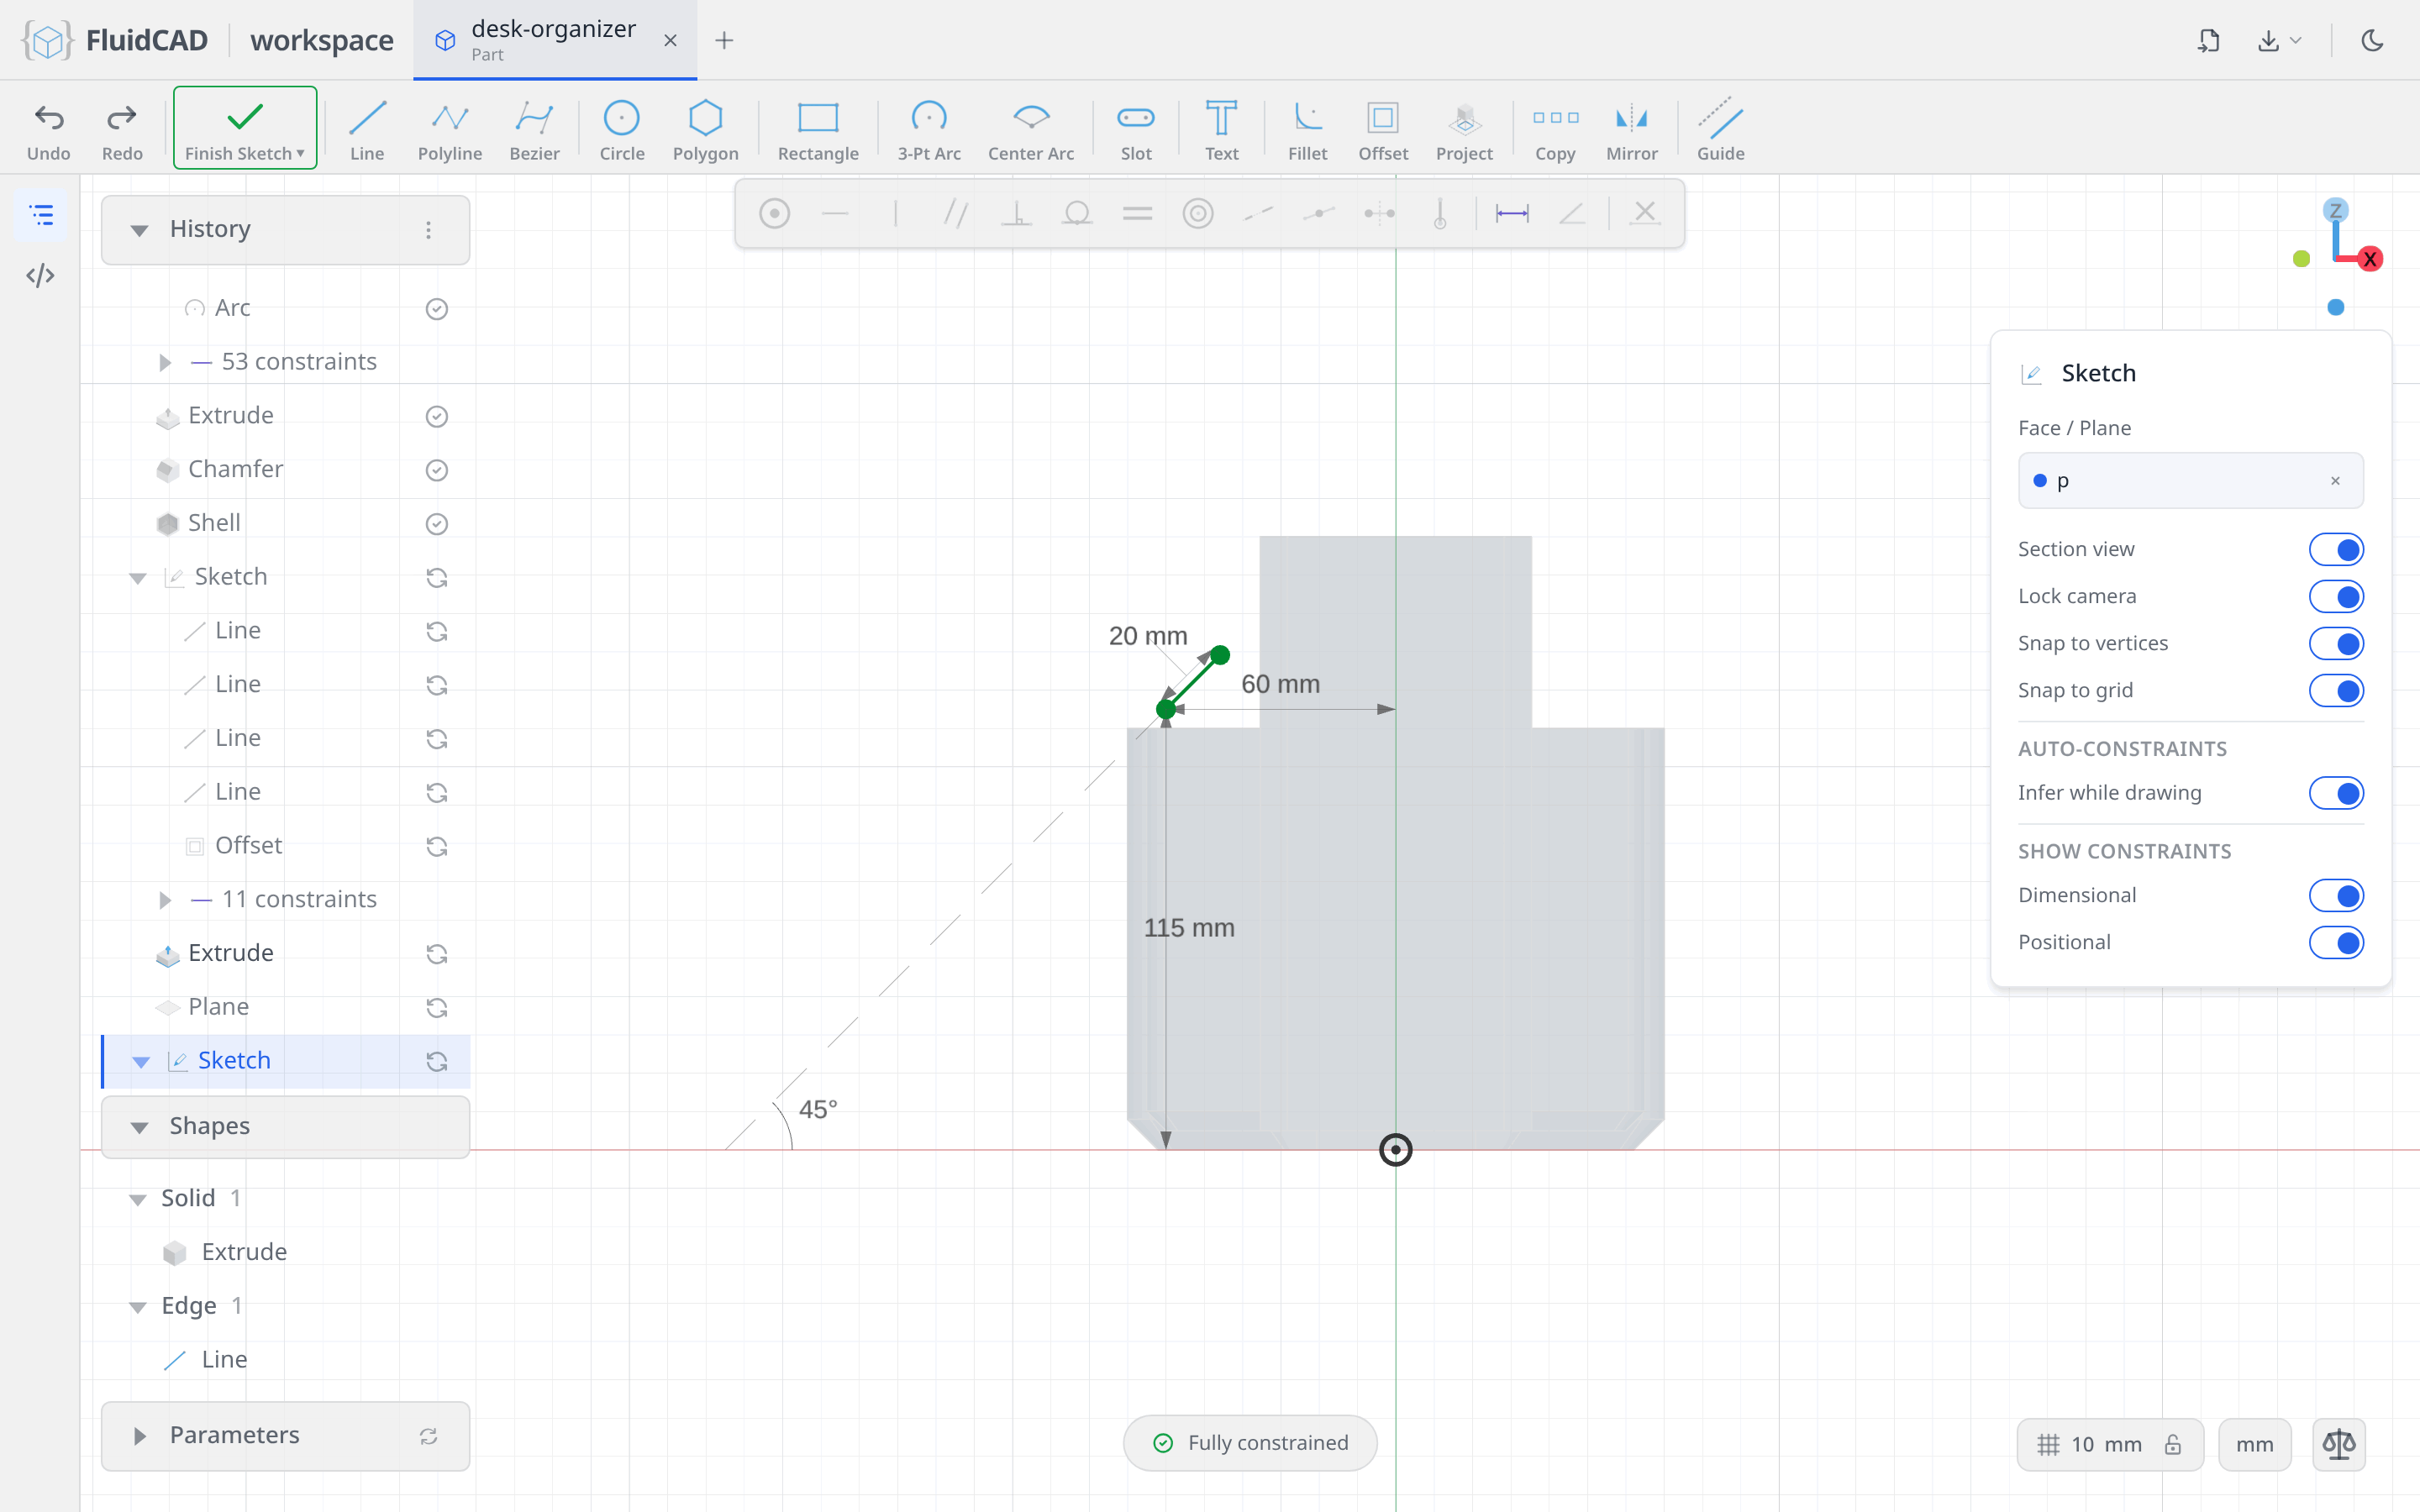Switch to desk-organizer tab

tap(554, 40)
